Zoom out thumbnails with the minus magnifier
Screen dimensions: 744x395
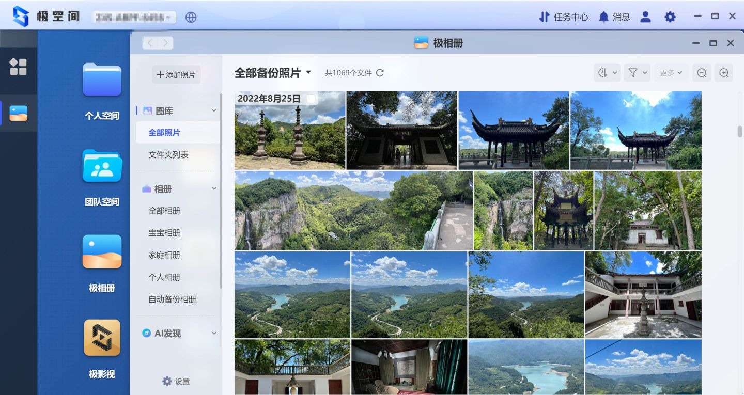click(x=701, y=72)
